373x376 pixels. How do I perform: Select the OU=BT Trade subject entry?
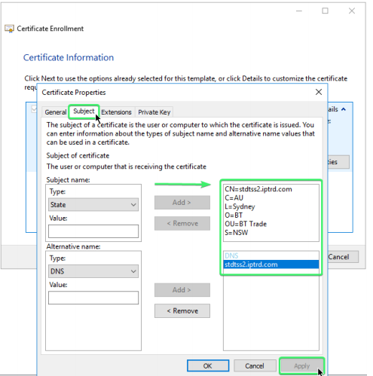246,224
